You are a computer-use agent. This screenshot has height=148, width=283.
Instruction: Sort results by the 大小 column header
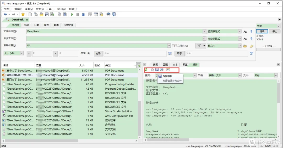point(86,65)
